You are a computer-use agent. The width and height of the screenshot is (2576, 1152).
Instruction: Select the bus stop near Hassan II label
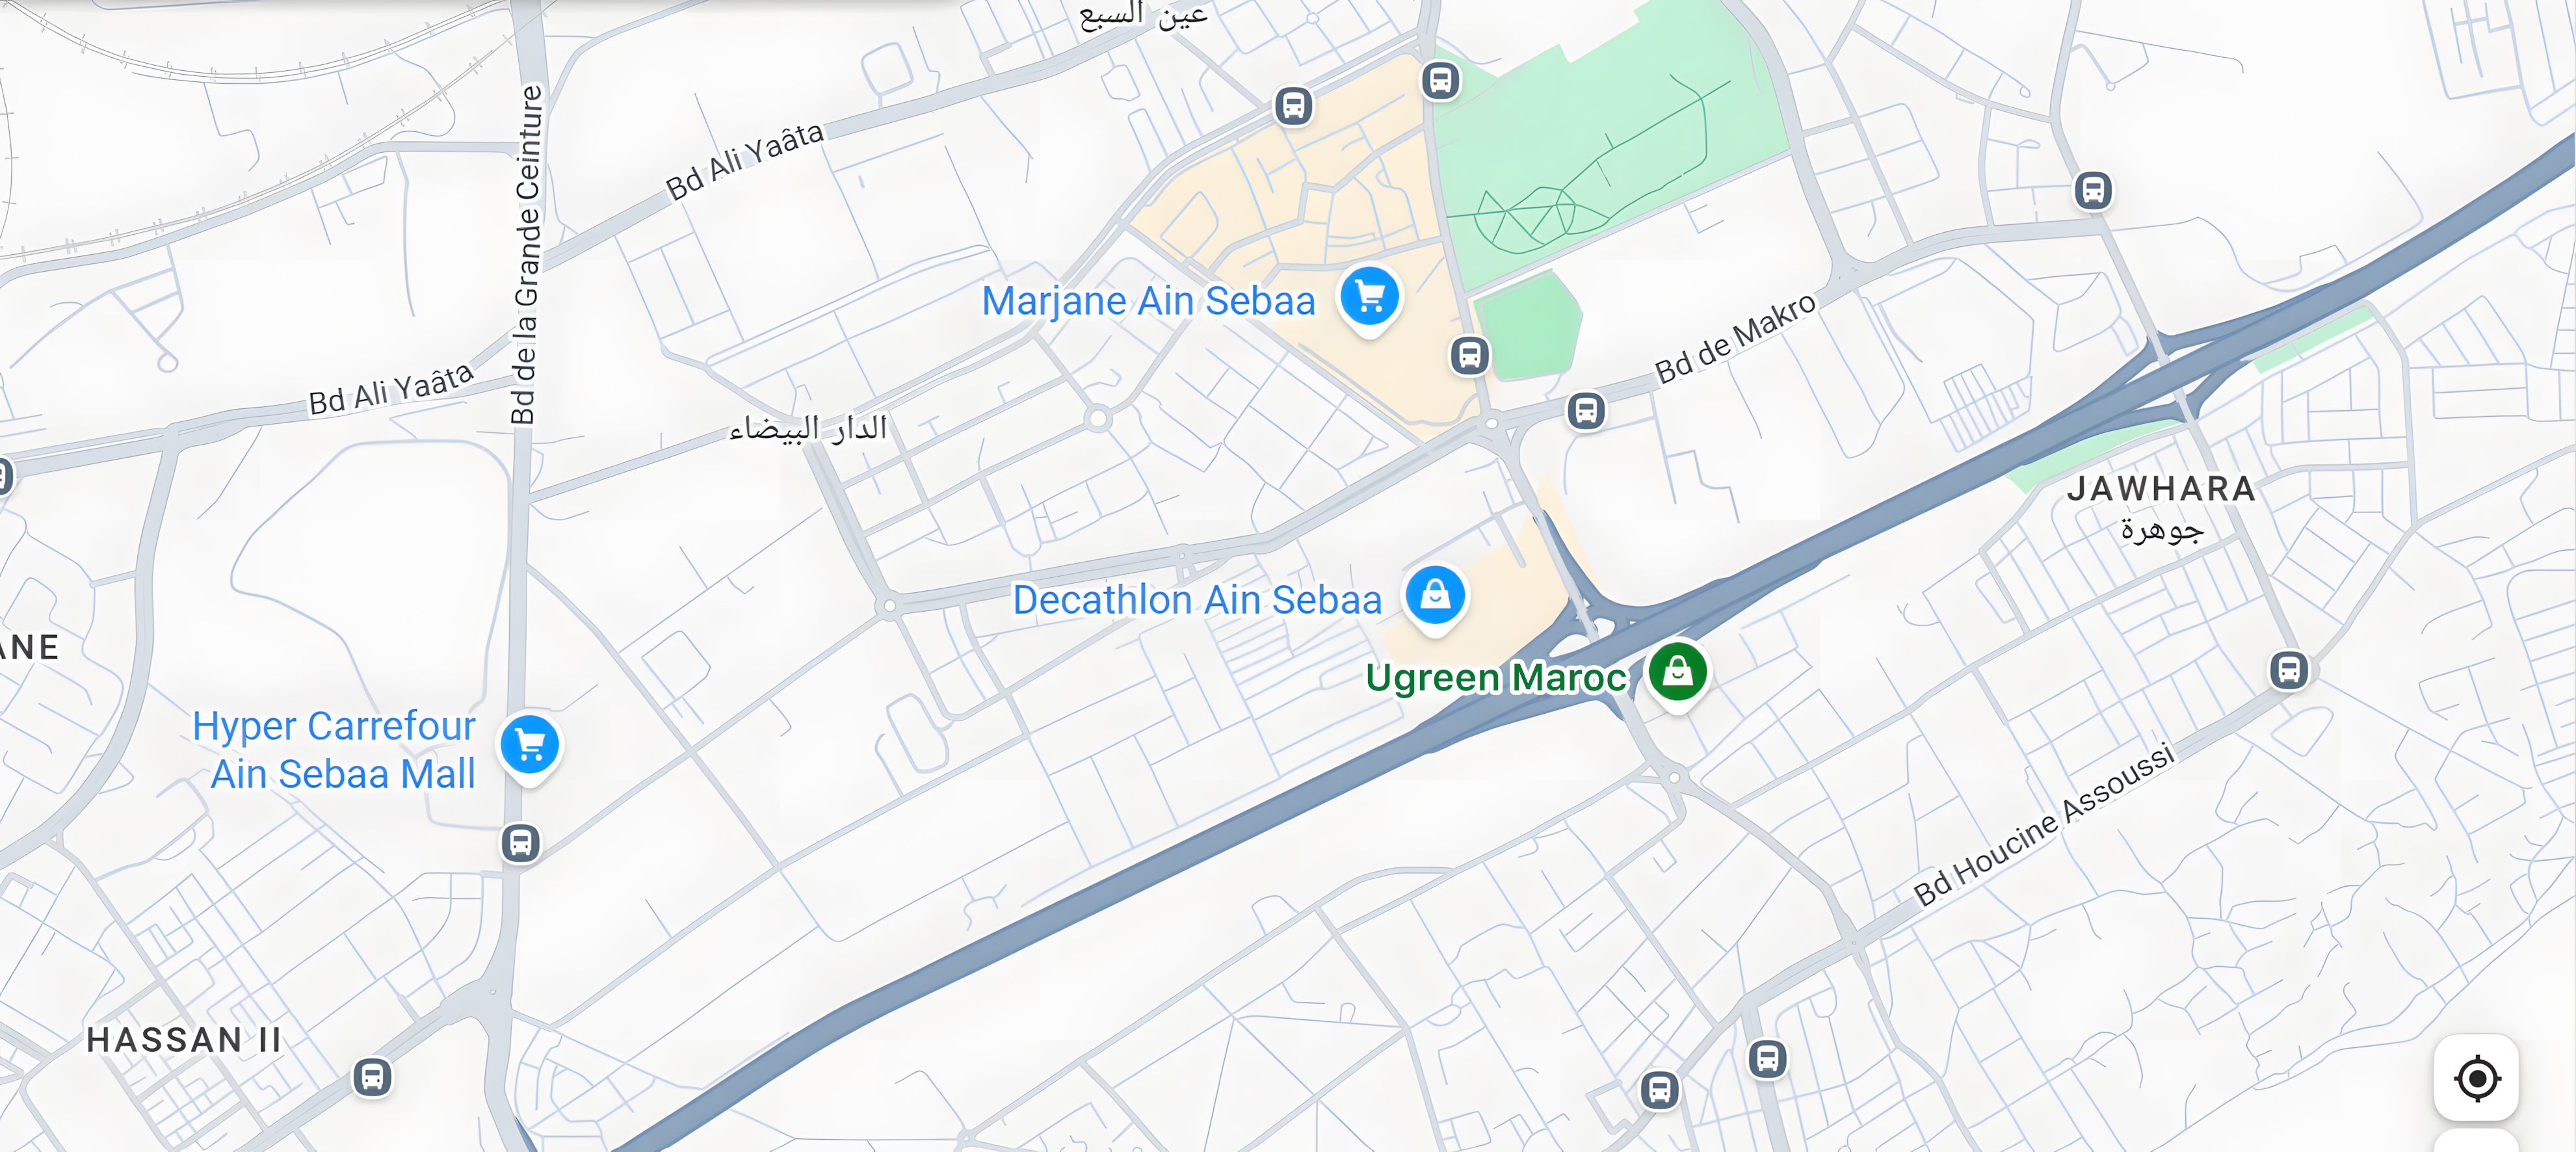point(372,1077)
